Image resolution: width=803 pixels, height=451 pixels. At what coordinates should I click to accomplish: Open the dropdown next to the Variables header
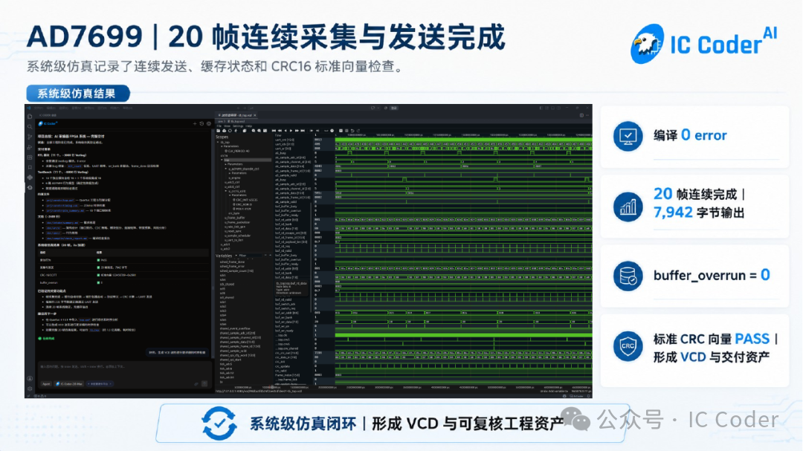coord(236,256)
